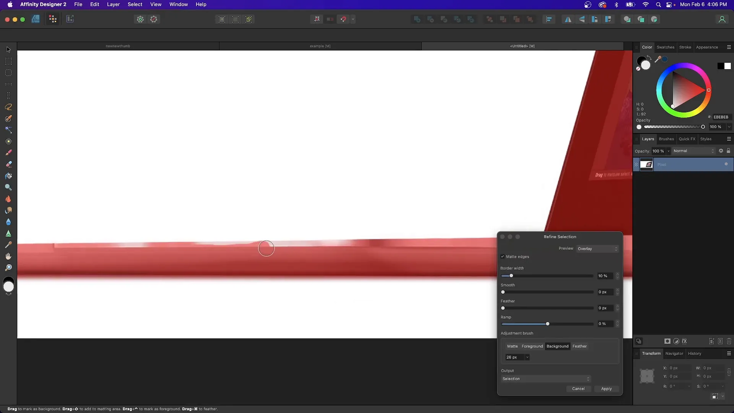734x413 pixels.
Task: Open the Select menu
Action: 134,4
